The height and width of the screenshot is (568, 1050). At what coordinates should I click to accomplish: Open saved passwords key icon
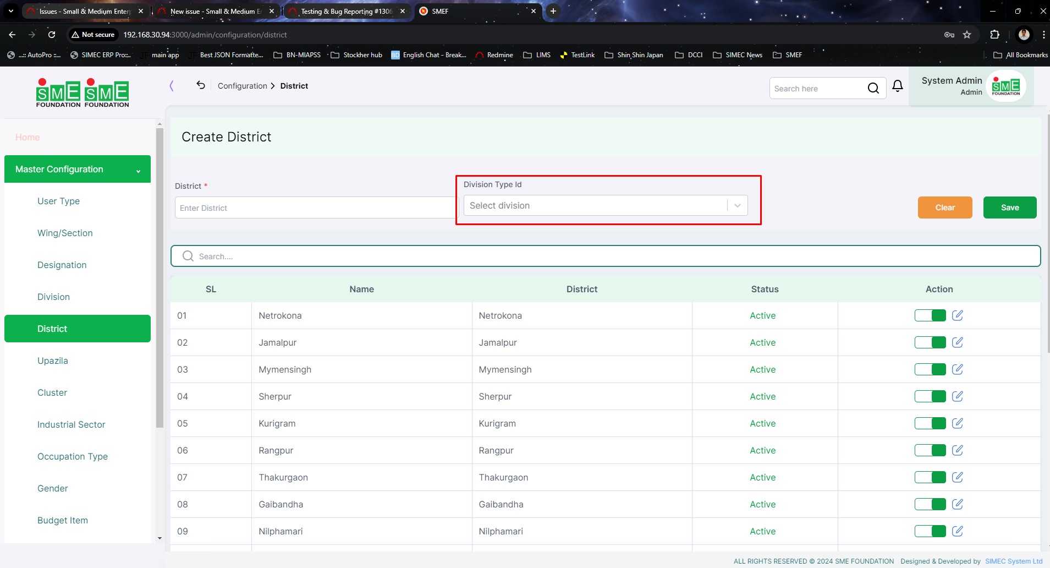[949, 35]
